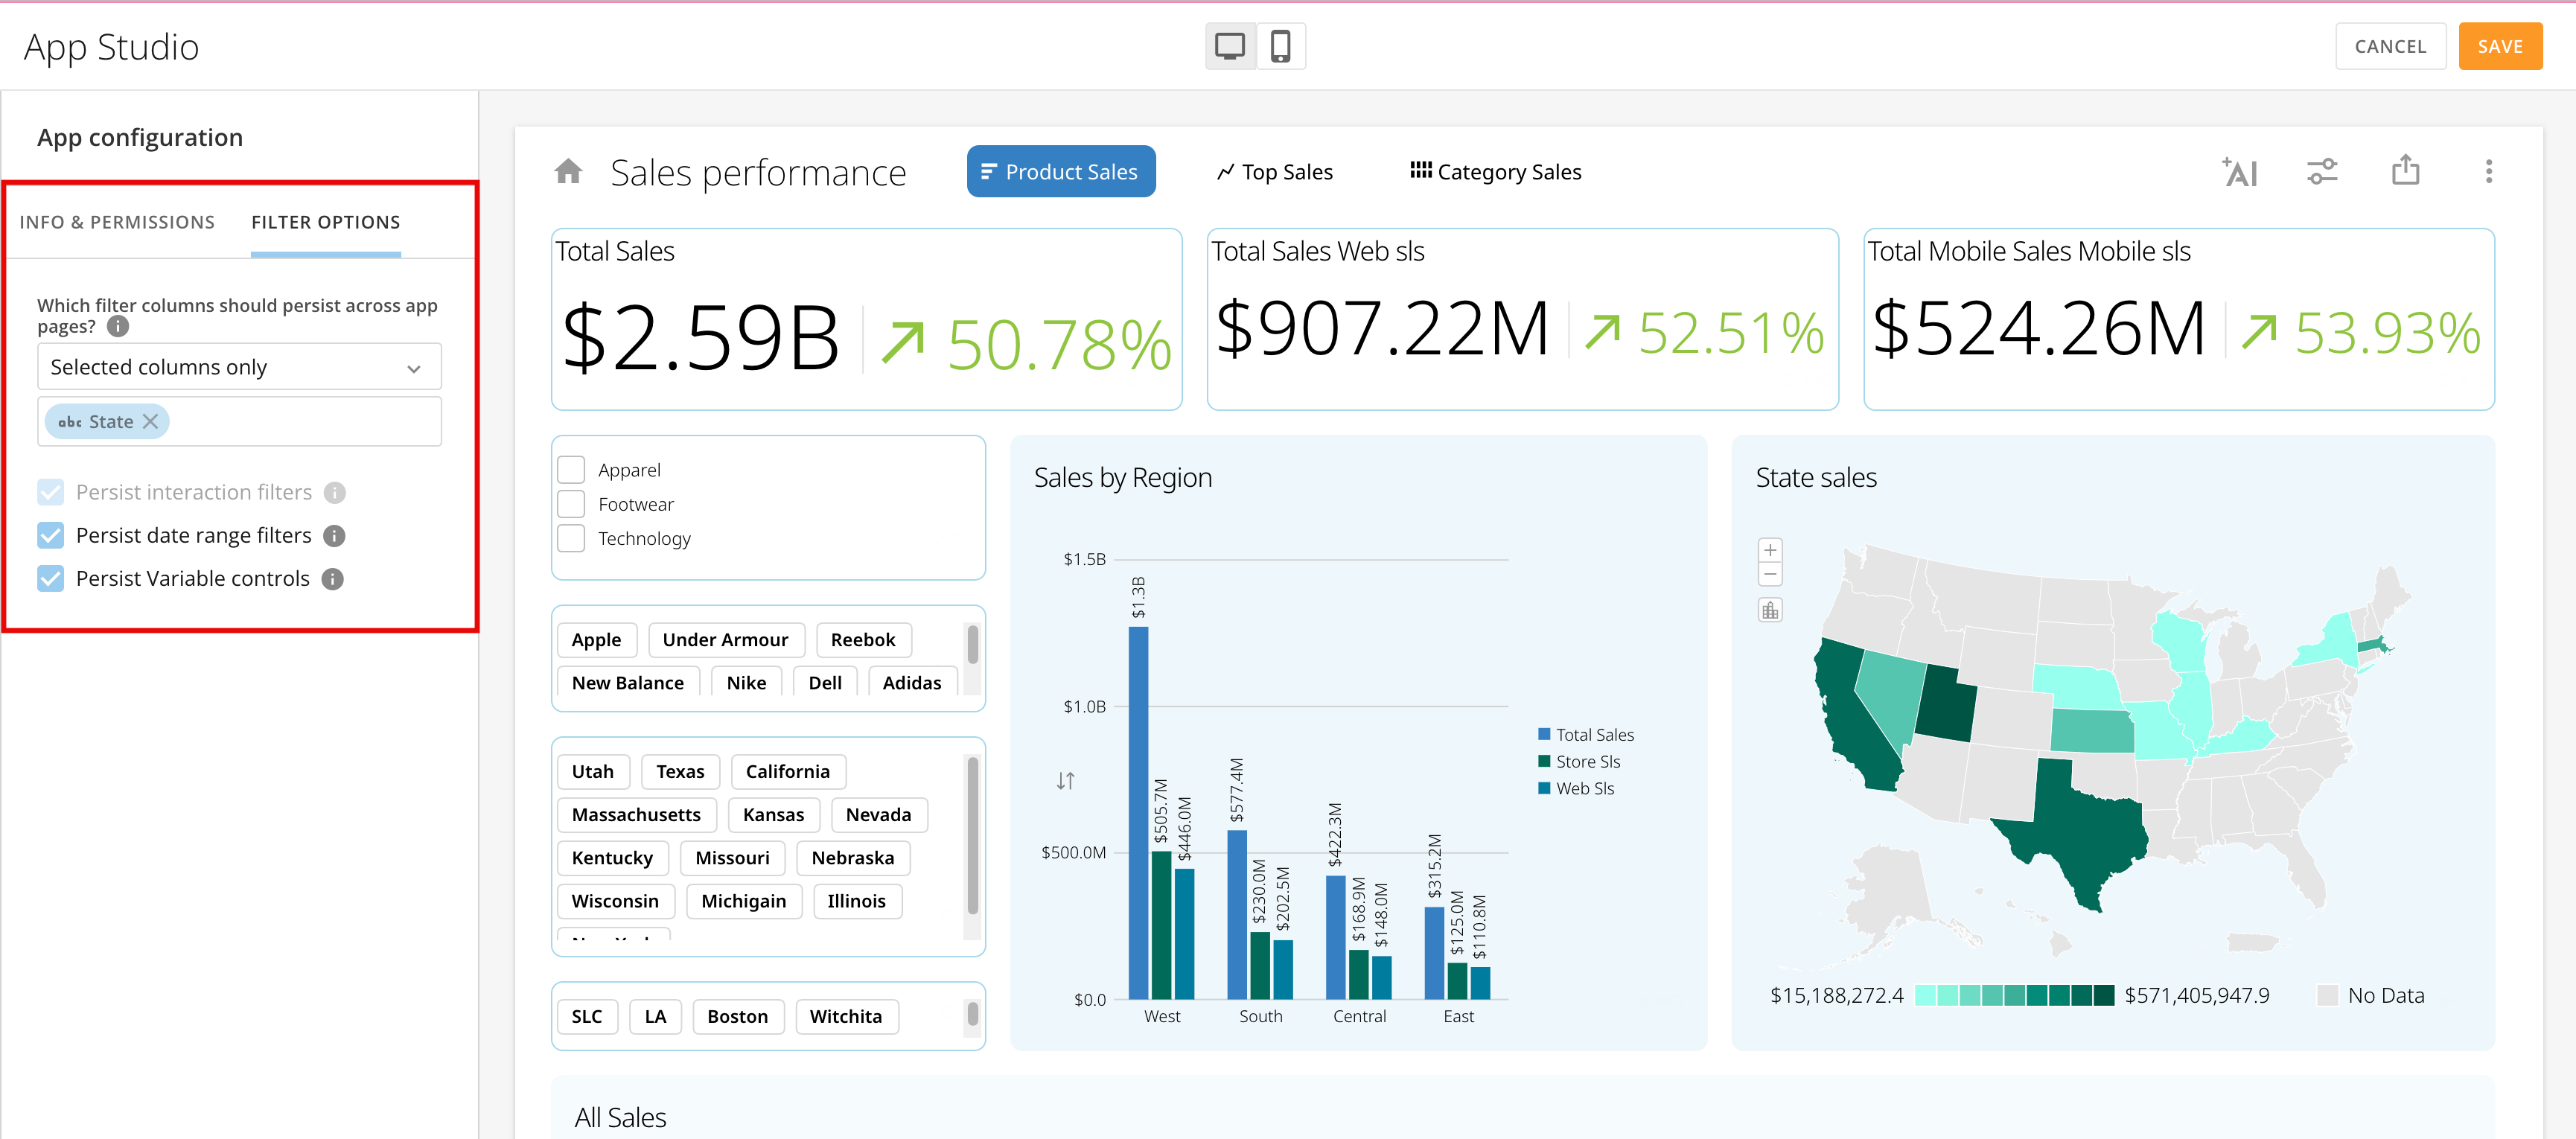
Task: Filter by Under Armour brand
Action: click(725, 640)
